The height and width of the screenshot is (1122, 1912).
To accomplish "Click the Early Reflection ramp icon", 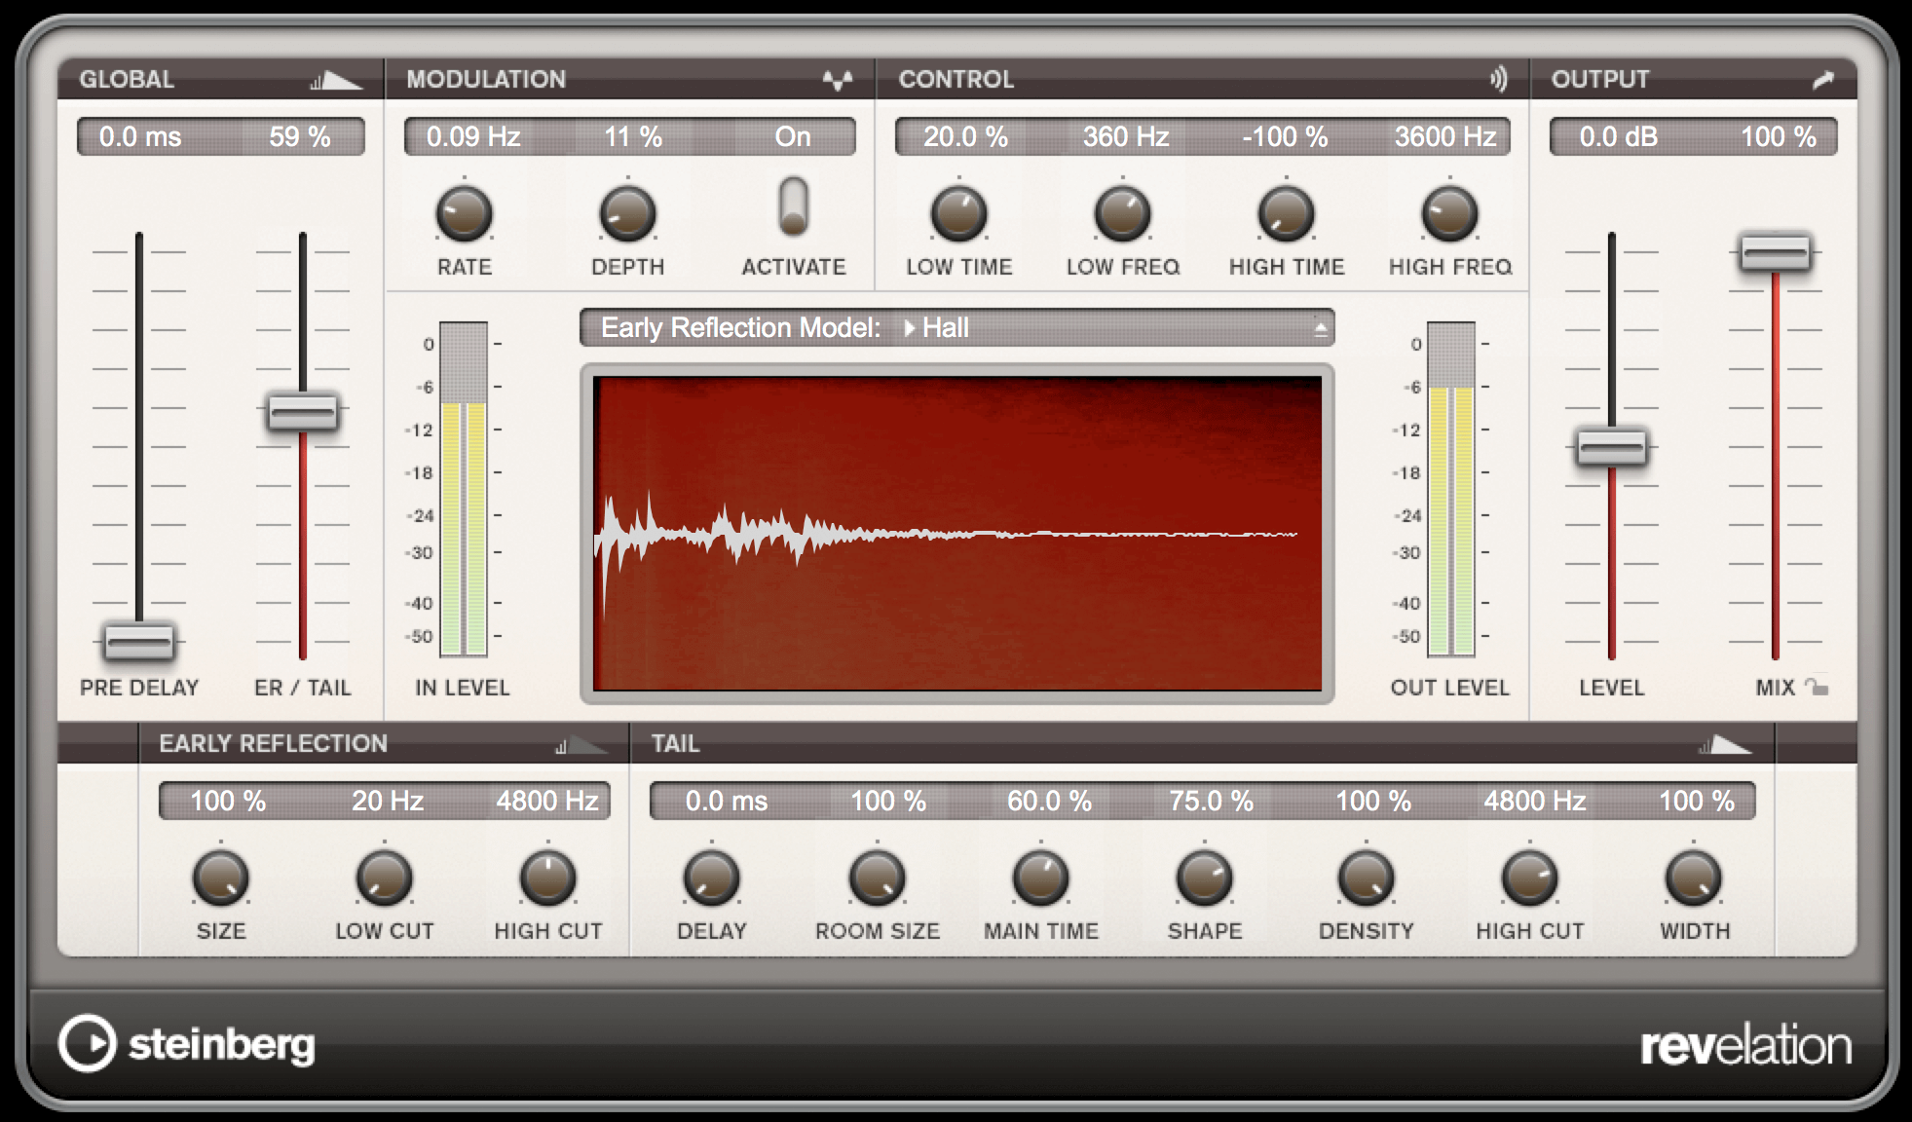I will pyautogui.click(x=581, y=745).
